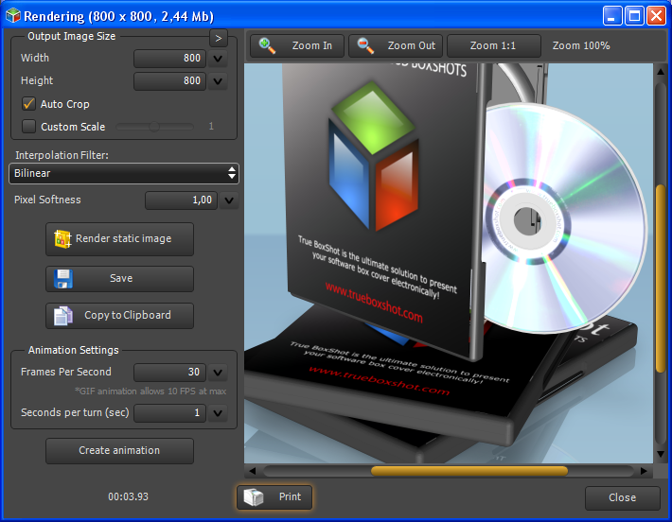Expand the Frames Per Second dropdown arrow

218,373
